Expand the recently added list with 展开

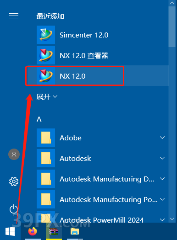point(47,96)
